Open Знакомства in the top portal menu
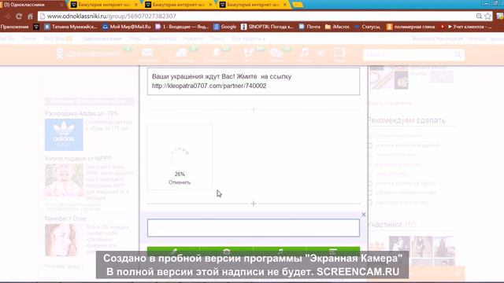The height and width of the screenshot is (283, 504). [x=162, y=39]
